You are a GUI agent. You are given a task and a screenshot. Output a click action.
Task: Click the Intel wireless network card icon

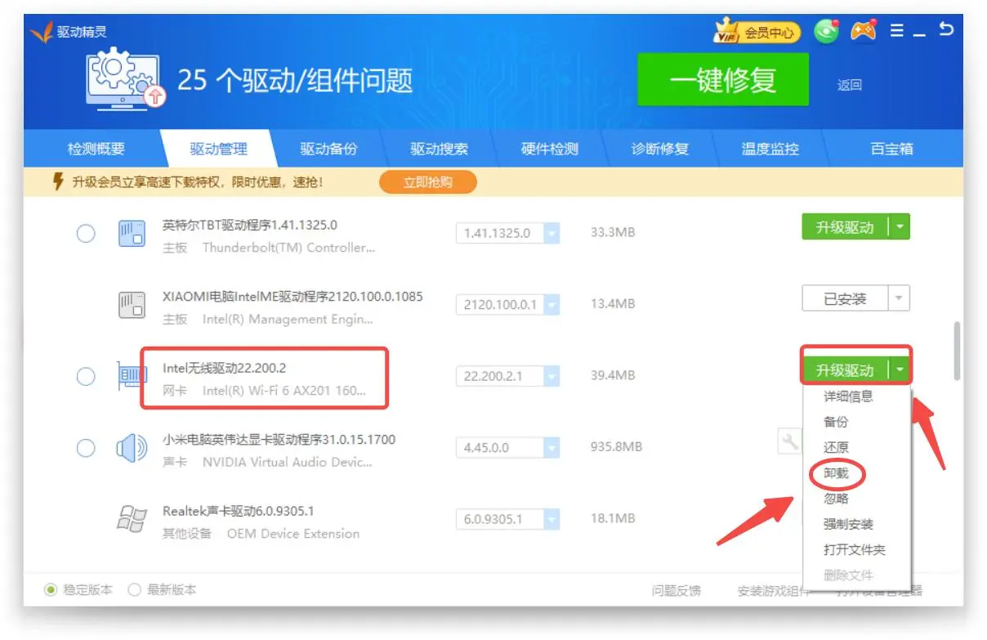(x=132, y=376)
